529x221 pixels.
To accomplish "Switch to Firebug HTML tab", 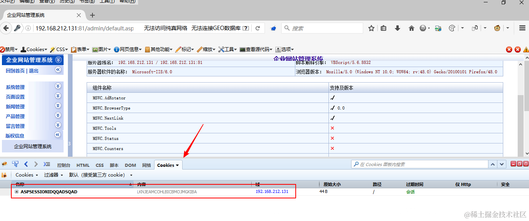I will tap(83, 165).
